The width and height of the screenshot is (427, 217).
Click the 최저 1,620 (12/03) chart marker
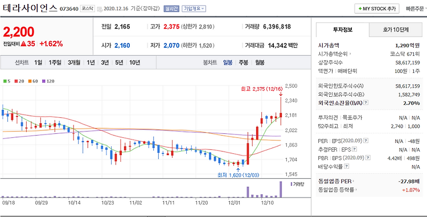pyautogui.click(x=238, y=175)
